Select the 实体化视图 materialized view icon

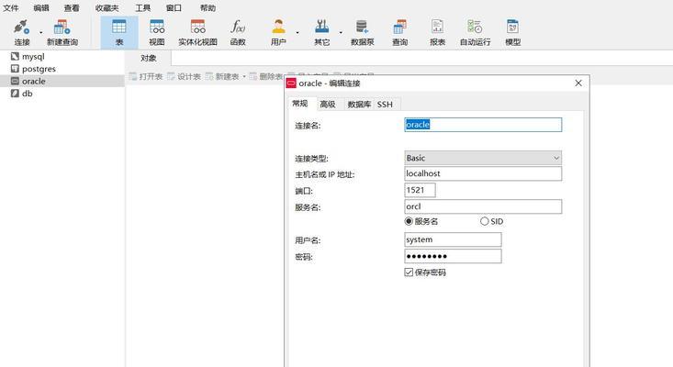point(198,33)
